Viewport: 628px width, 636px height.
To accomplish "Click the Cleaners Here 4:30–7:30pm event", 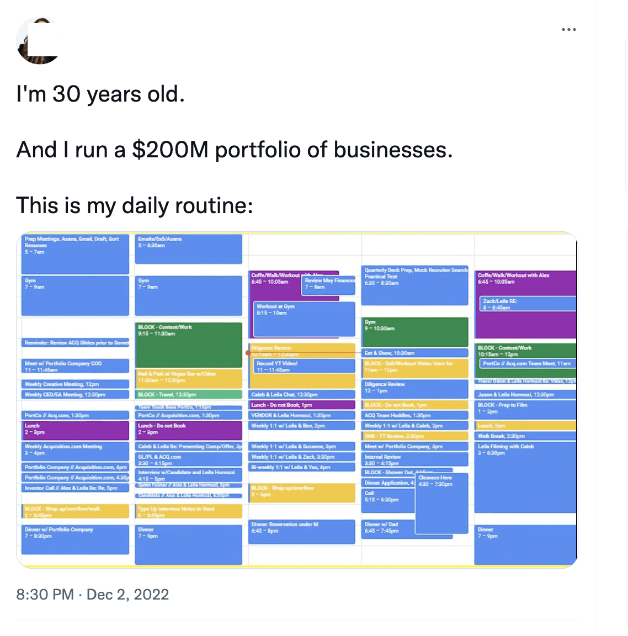I will point(441,504).
